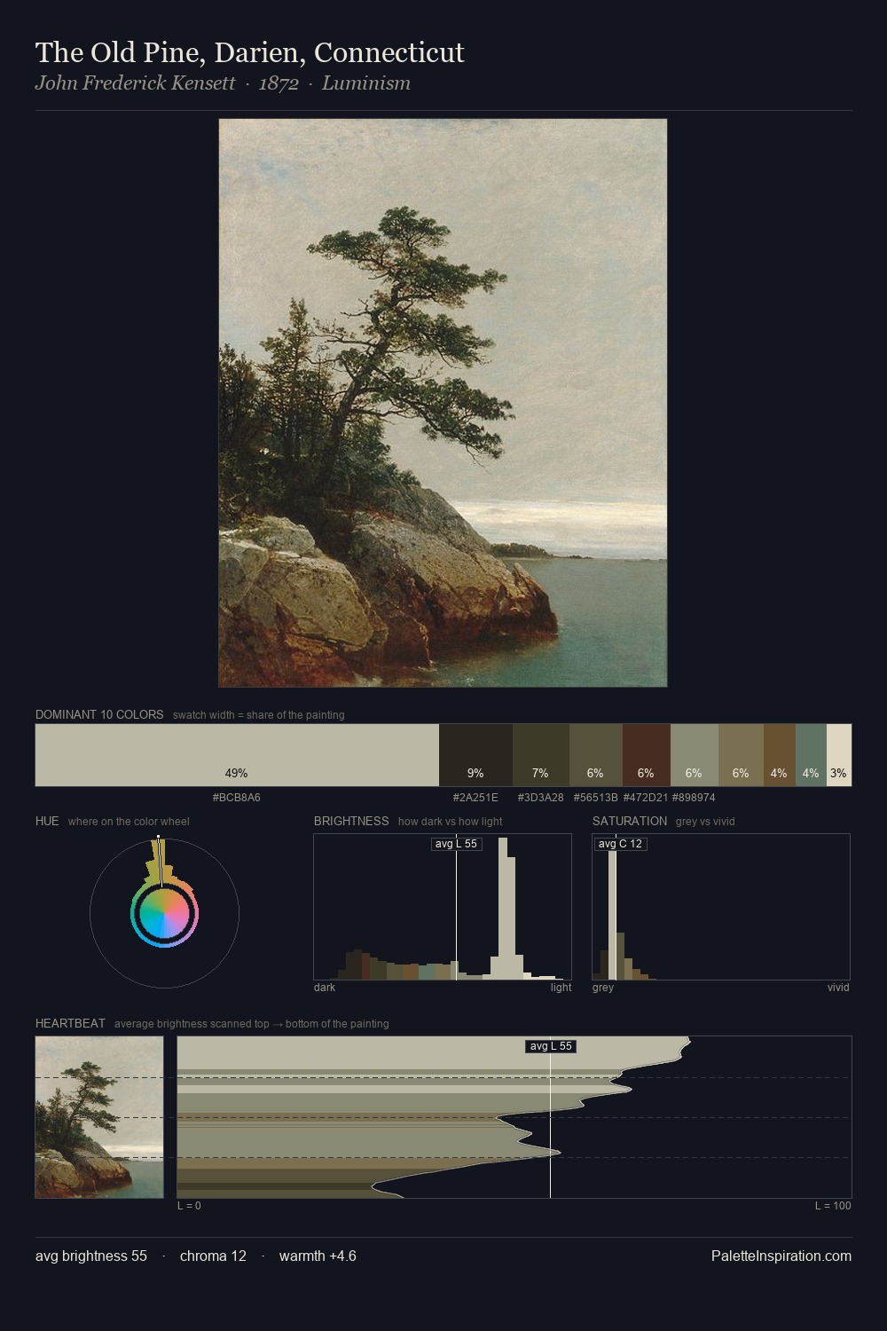This screenshot has width=887, height=1331.
Task: Click the DOMINANT 10 COLORS heading
Action: coord(99,714)
